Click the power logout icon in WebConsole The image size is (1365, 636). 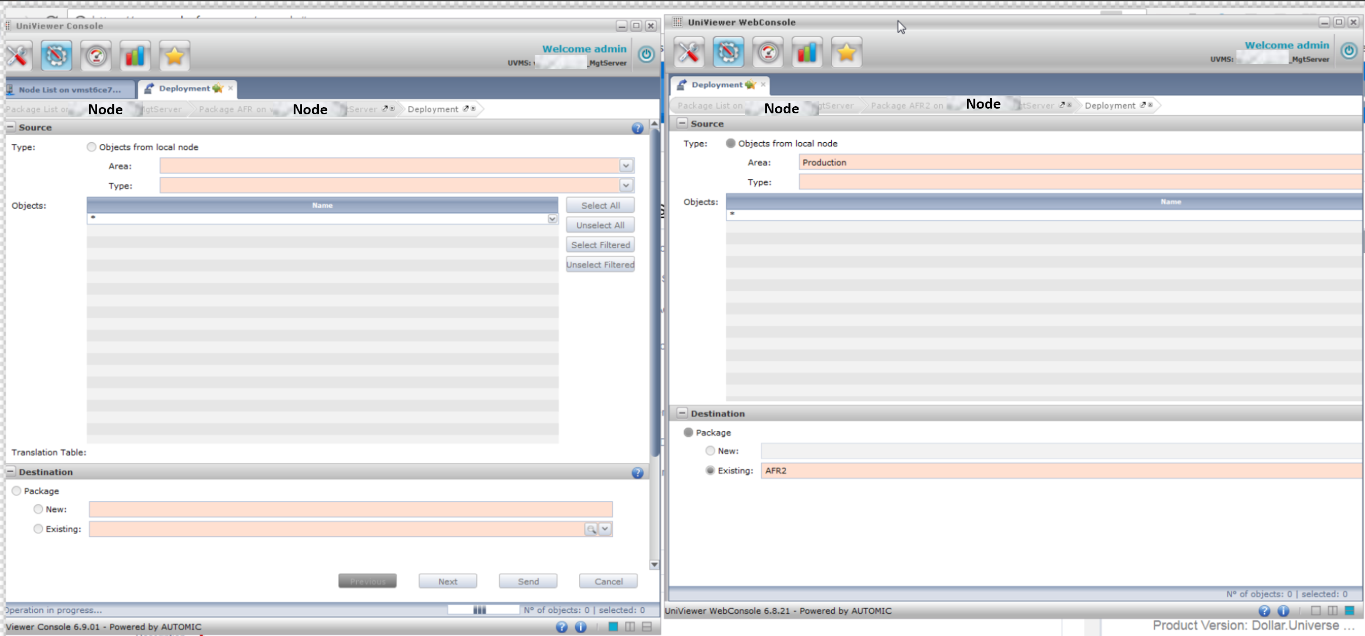click(1348, 51)
